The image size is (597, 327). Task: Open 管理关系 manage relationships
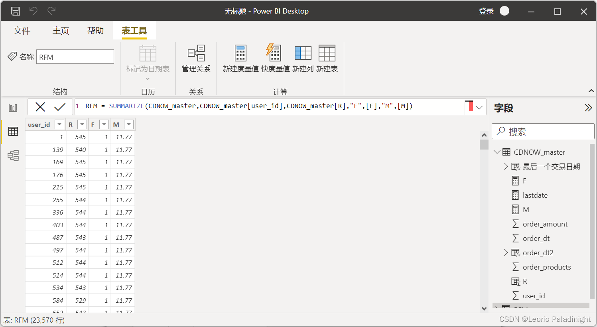coord(196,59)
